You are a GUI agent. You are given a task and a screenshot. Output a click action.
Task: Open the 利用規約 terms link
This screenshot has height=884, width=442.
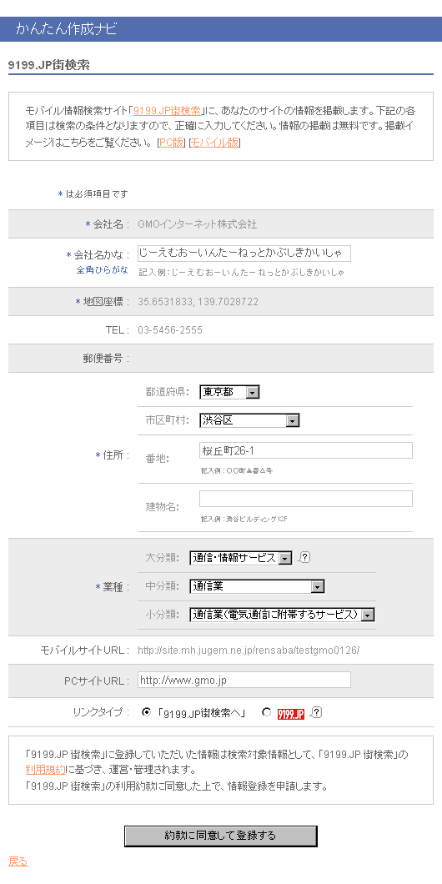45,770
